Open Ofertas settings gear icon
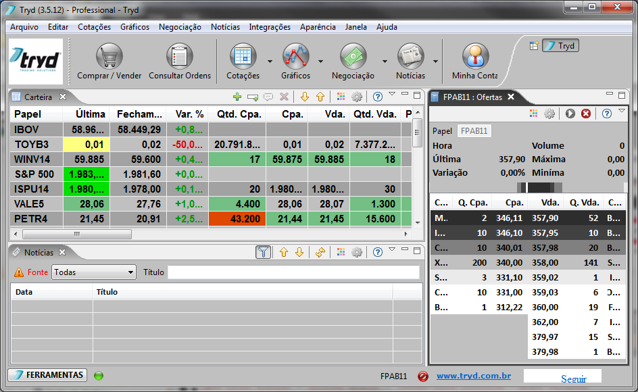 tap(549, 114)
